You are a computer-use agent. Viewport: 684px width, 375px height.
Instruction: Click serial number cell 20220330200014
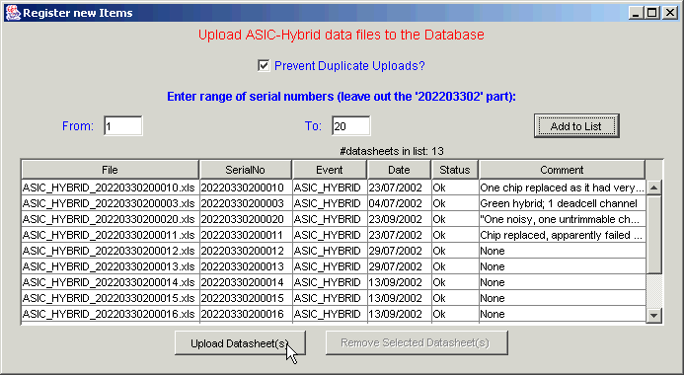coord(246,282)
